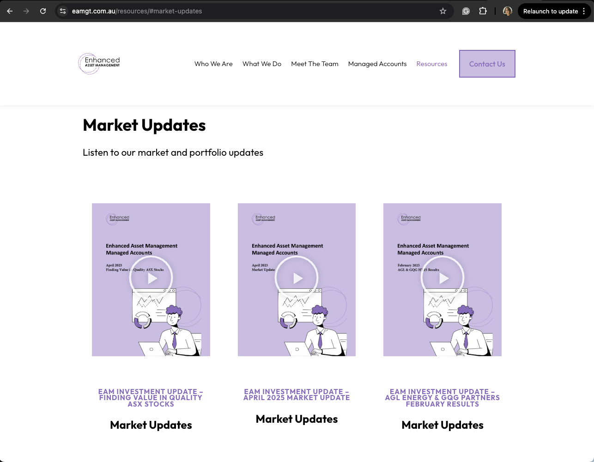
Task: Play the AGL & GQG Results video
Action: [442, 278]
